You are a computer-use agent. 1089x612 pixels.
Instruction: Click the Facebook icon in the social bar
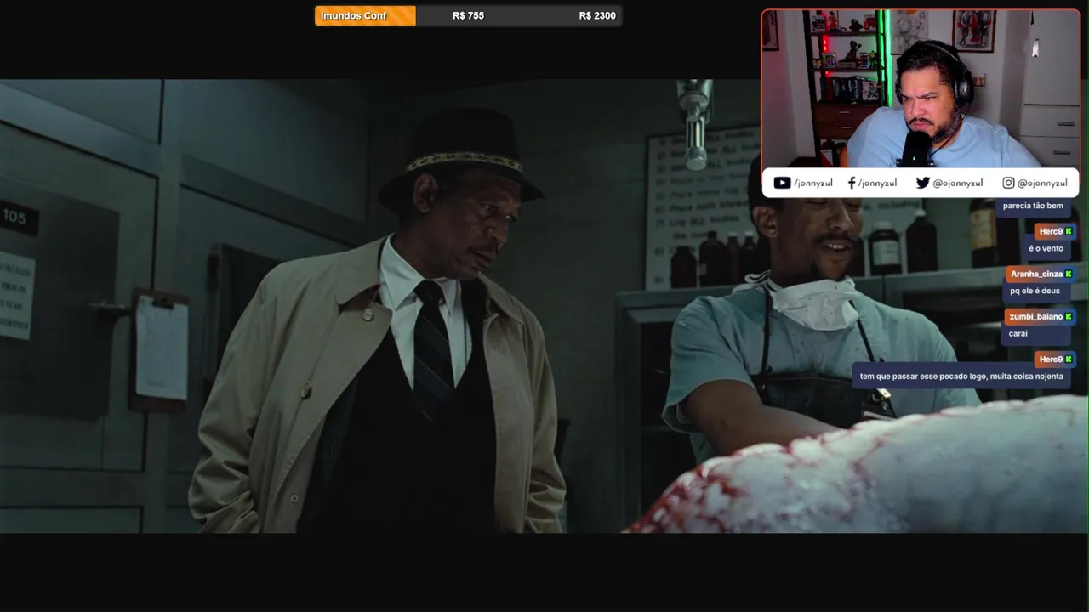click(852, 183)
